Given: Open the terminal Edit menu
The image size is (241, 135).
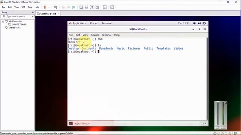Looking at the screenshot, I should [x=78, y=35].
